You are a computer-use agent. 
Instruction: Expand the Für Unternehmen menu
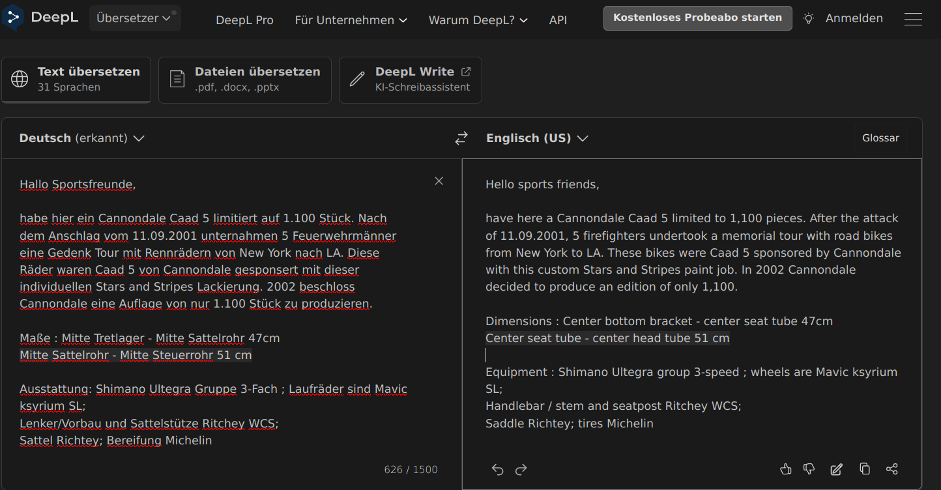coord(351,20)
